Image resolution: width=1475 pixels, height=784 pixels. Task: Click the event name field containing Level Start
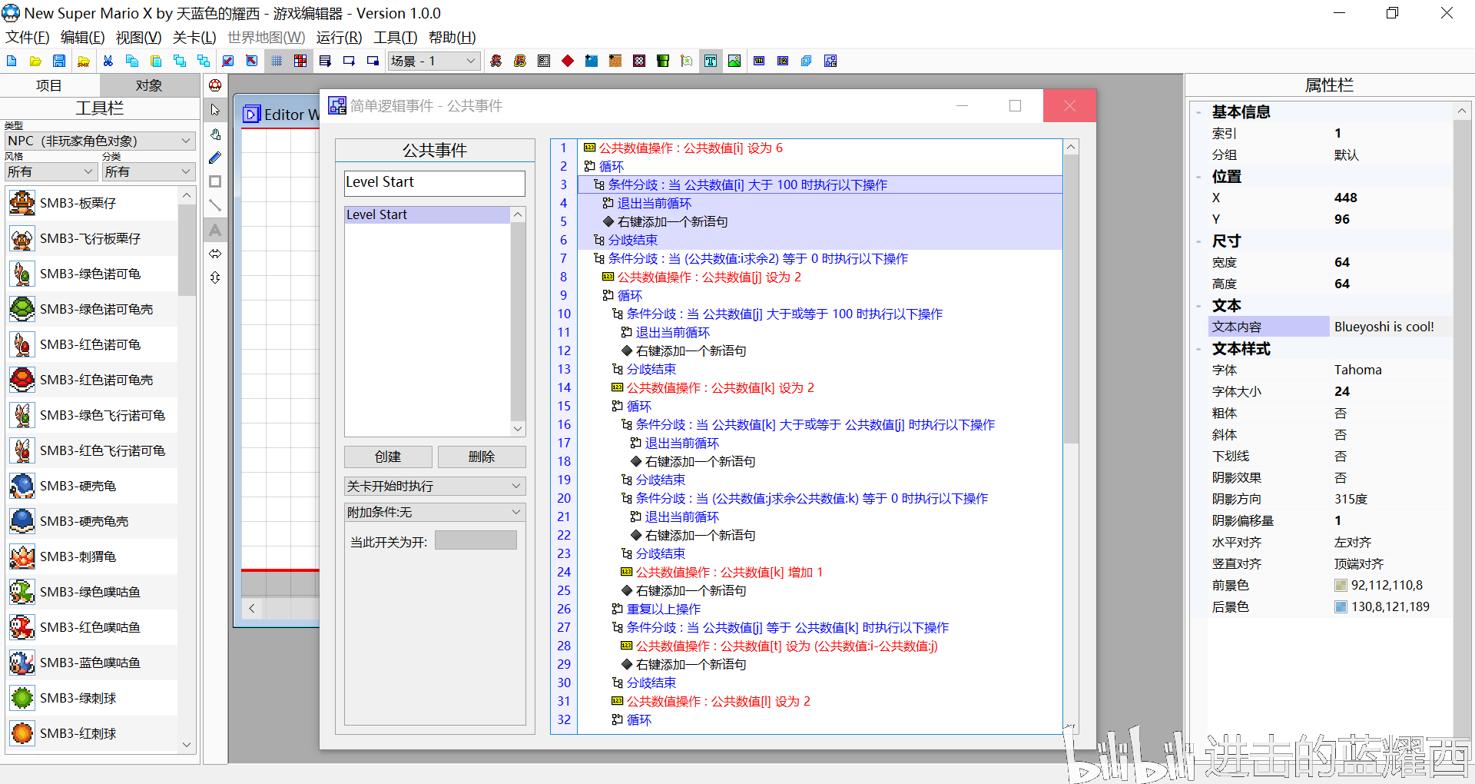(435, 182)
